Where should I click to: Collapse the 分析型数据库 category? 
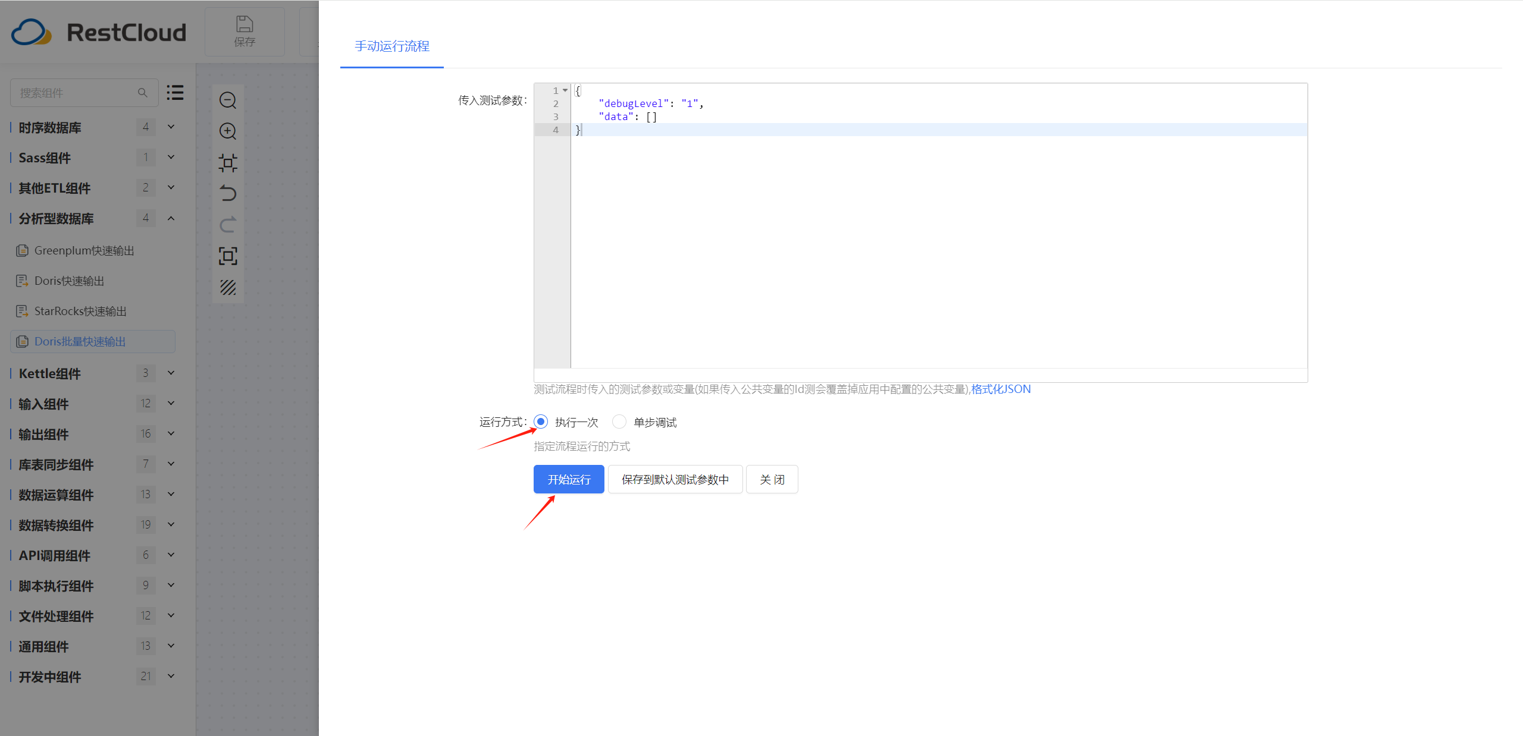point(171,218)
